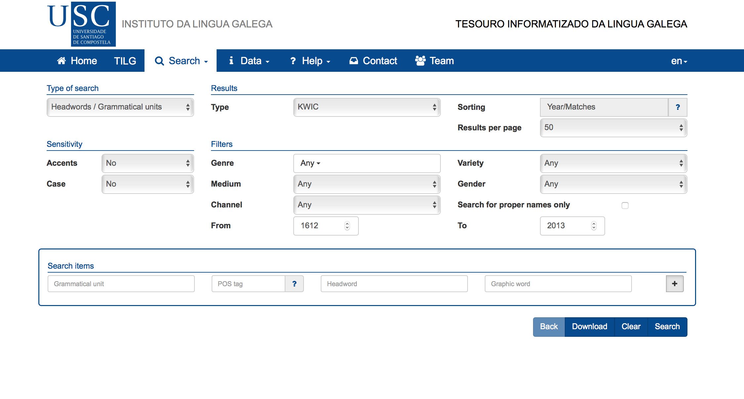
Task: Change language with the 'en' selector
Action: coord(679,61)
